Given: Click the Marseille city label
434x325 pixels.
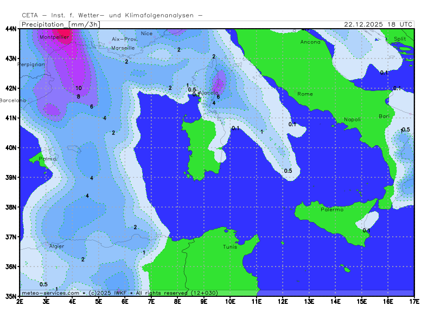Looking at the screenshot, I should click(x=123, y=48).
